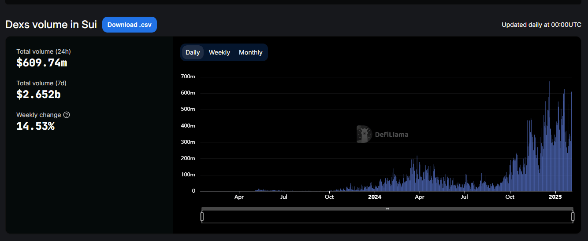Click the 7d total volume value $2.652b
Image resolution: width=588 pixels, height=241 pixels.
click(38, 95)
